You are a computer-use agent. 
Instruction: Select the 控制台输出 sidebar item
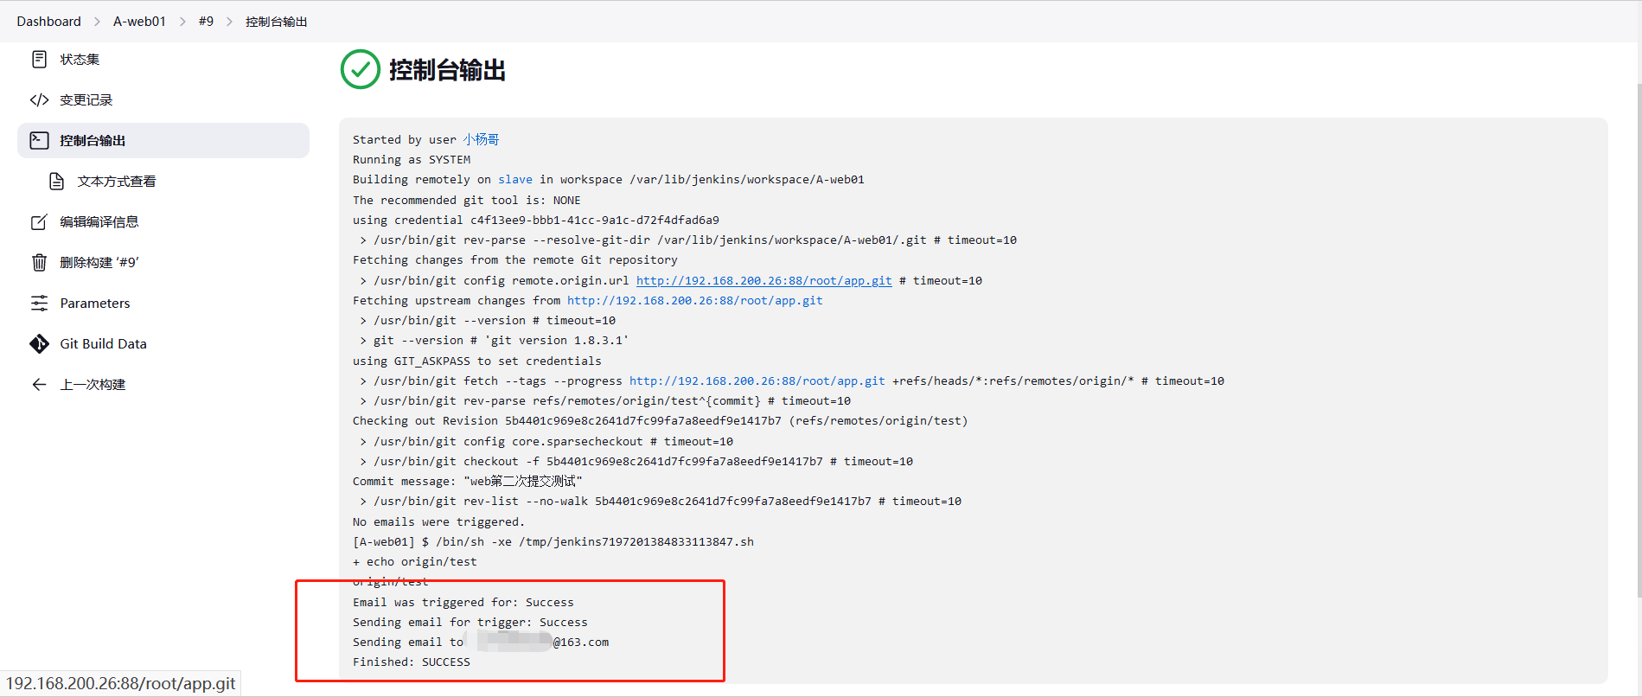(163, 140)
